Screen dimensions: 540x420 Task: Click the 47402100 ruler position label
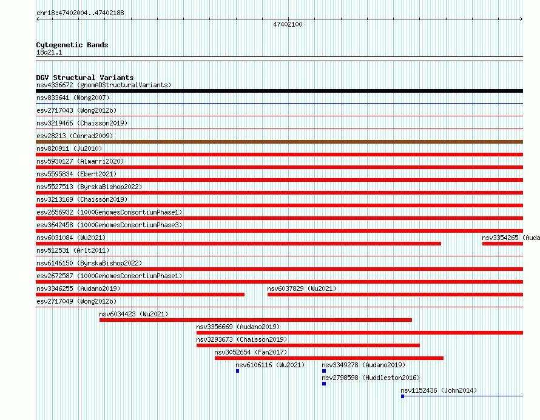[288, 24]
